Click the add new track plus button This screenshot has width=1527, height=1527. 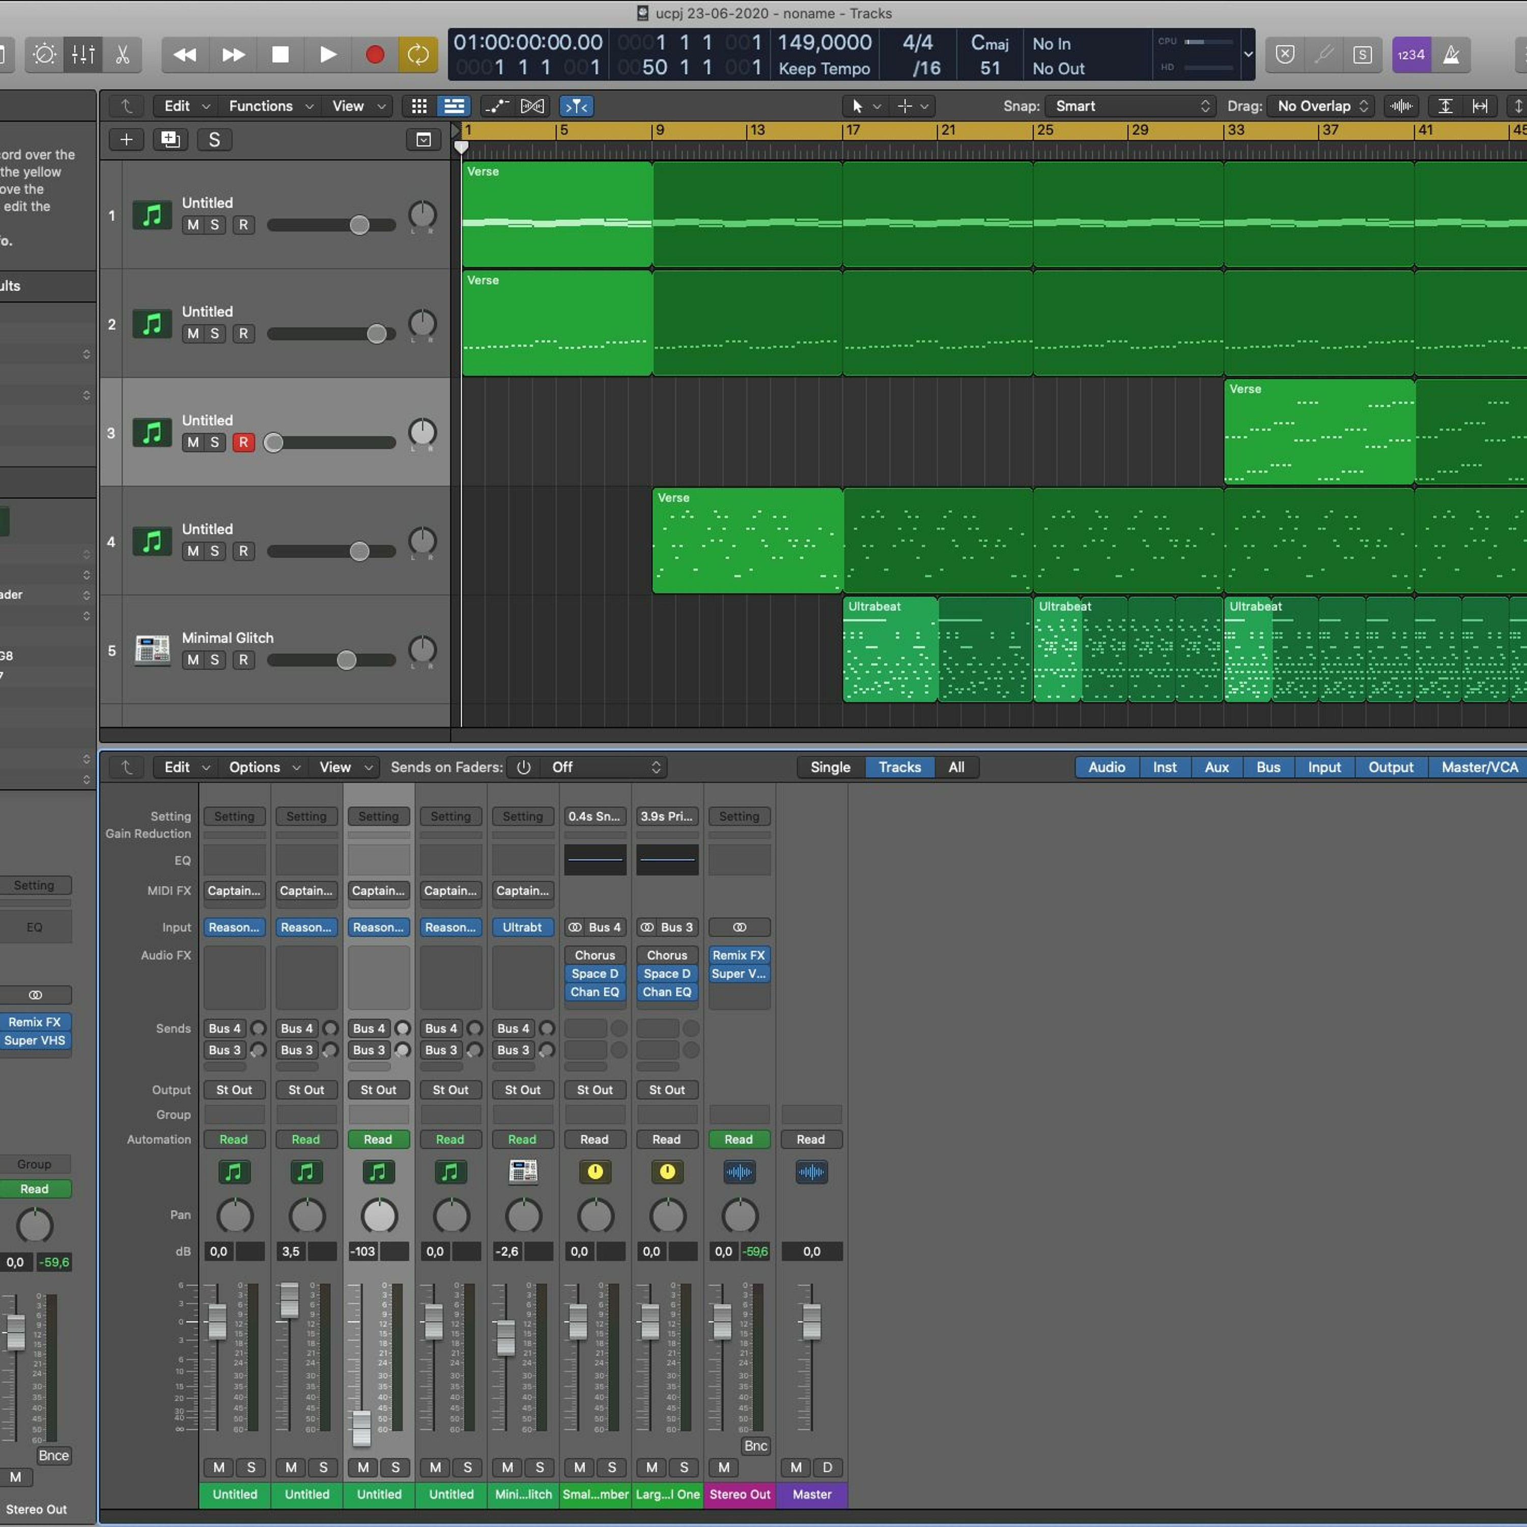(126, 140)
